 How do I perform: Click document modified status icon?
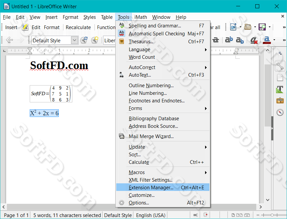[x=205, y=215]
